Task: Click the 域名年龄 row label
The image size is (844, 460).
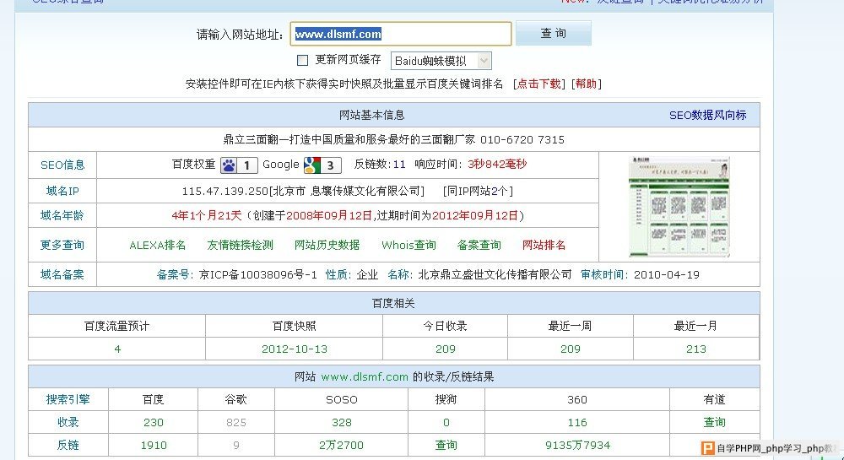Action: tap(62, 216)
